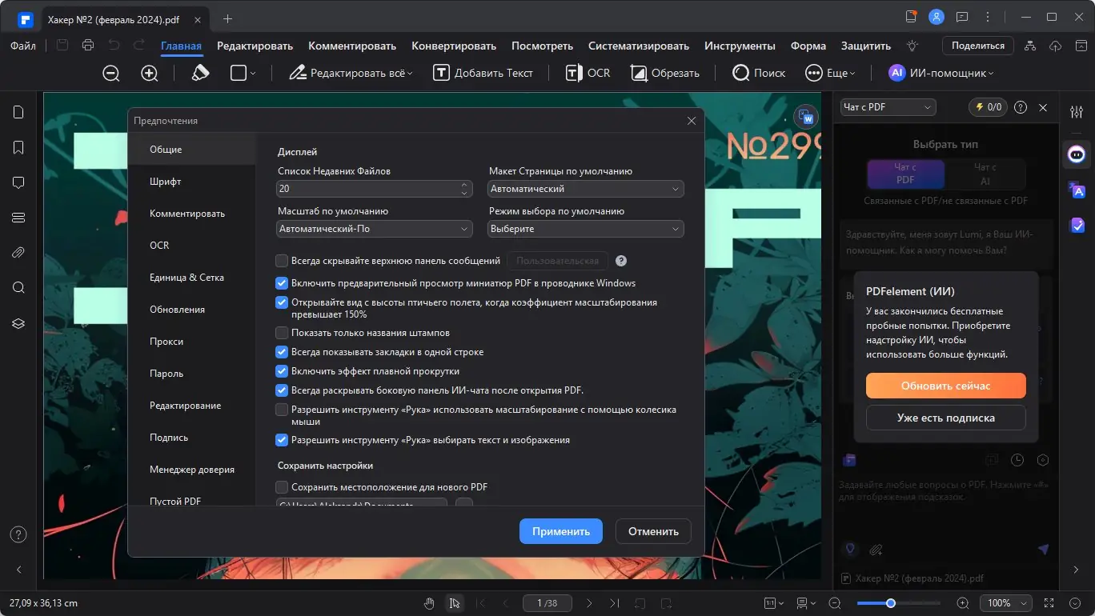Uncheck bird's-eye view option checkbox
The image size is (1095, 616).
(282, 302)
